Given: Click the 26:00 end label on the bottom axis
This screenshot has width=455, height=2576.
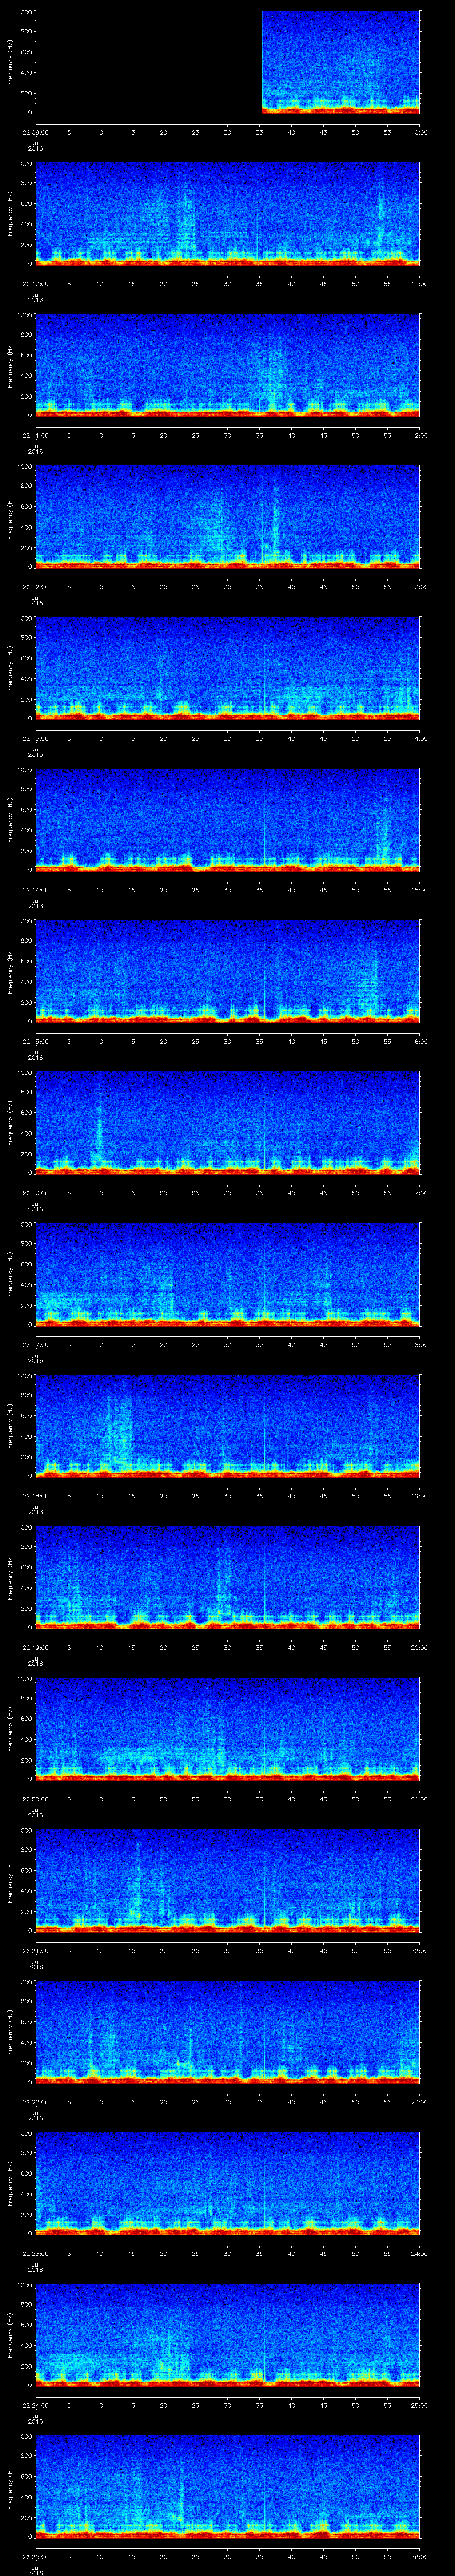Looking at the screenshot, I should tap(419, 2556).
